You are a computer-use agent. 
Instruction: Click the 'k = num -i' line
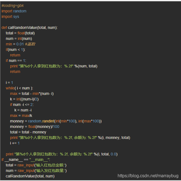[23, 110]
